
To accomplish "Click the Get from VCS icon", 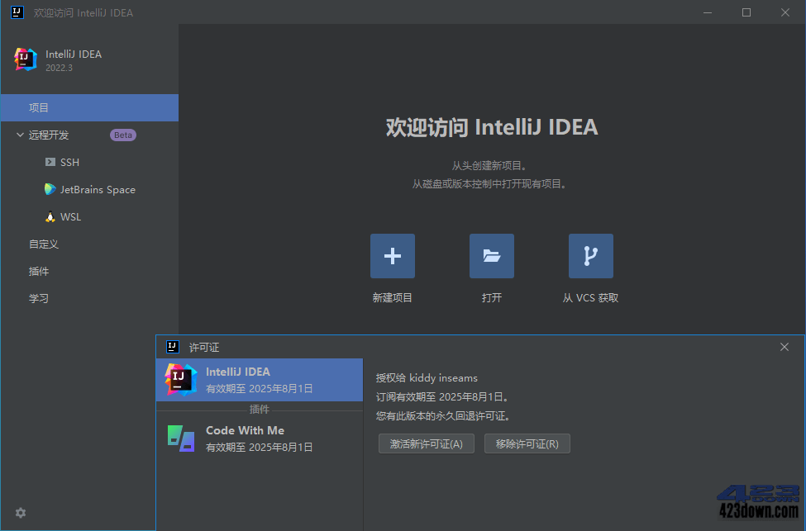I will click(590, 256).
